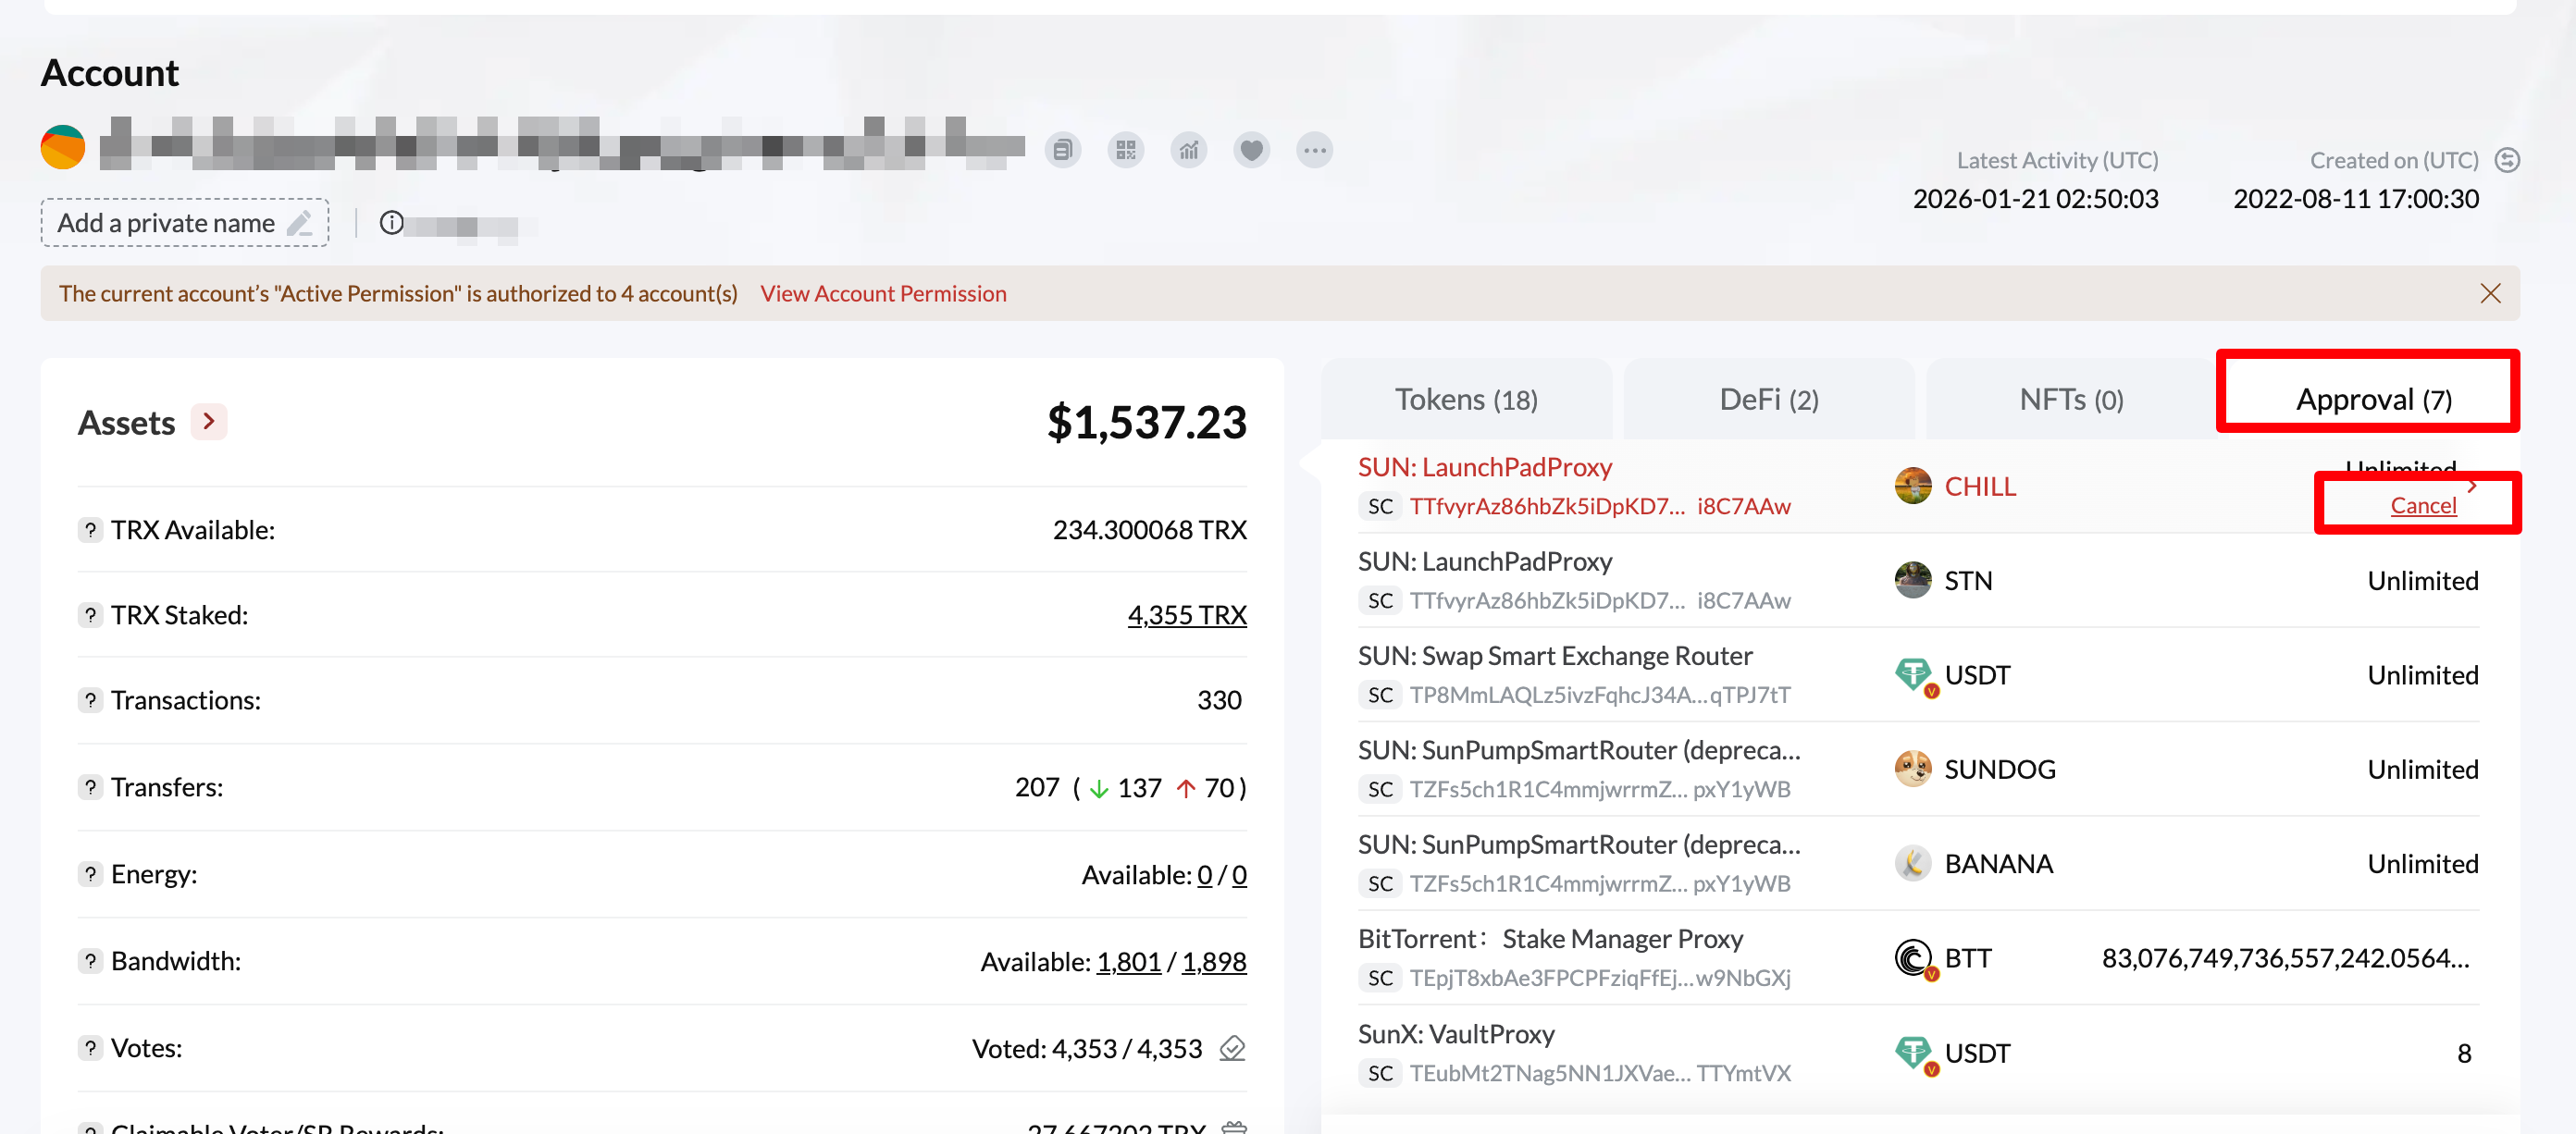The height and width of the screenshot is (1134, 2576).
Task: Dismiss the Active Permission warning banner
Action: pos(2490,293)
